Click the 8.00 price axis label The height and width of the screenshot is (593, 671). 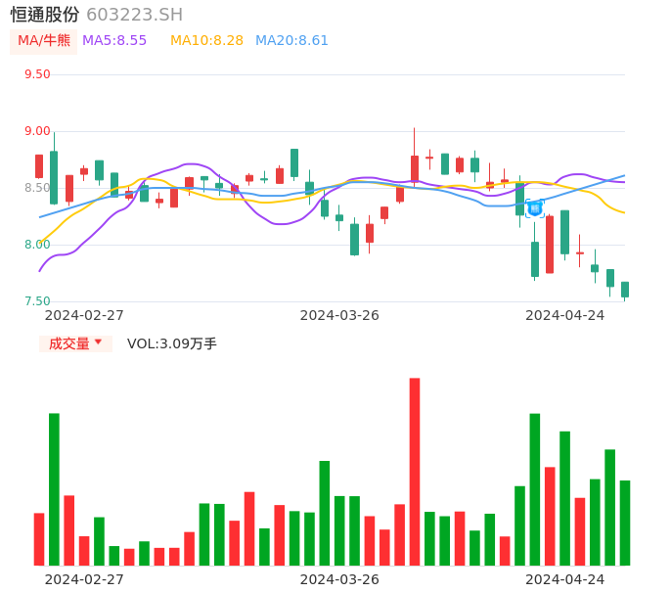[x=37, y=245]
